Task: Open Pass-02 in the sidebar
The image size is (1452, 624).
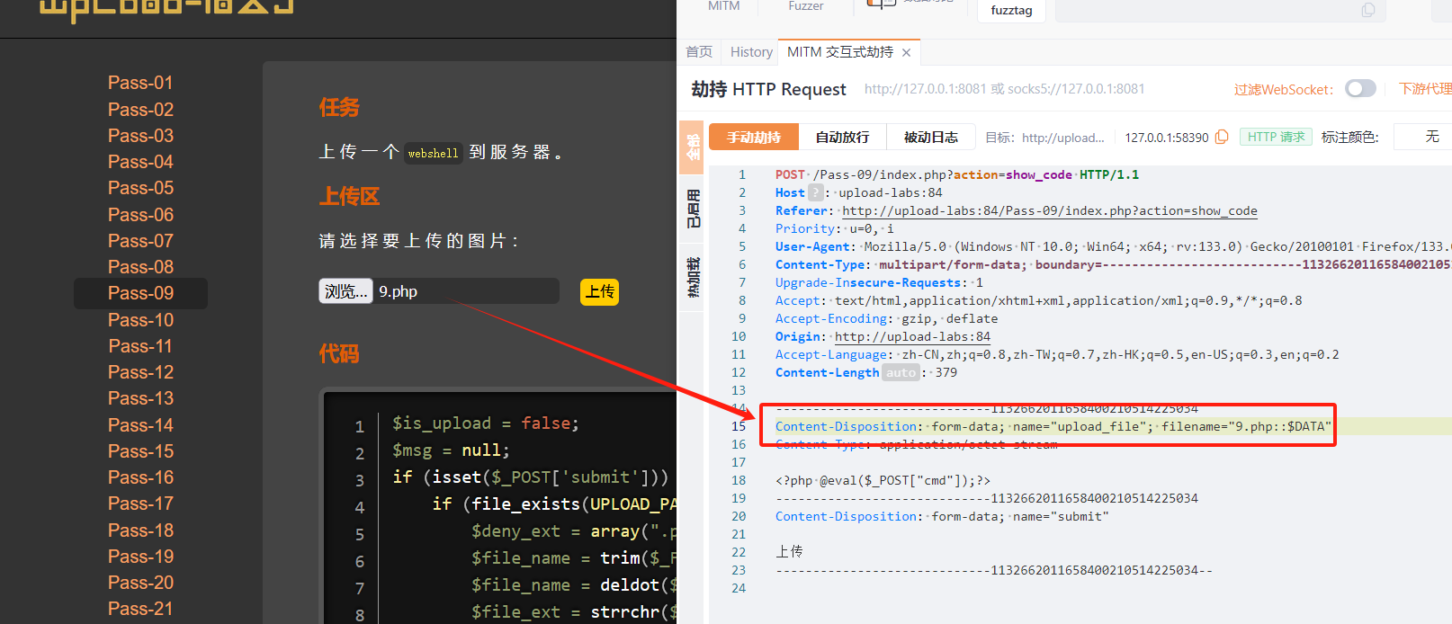Action: tap(140, 110)
